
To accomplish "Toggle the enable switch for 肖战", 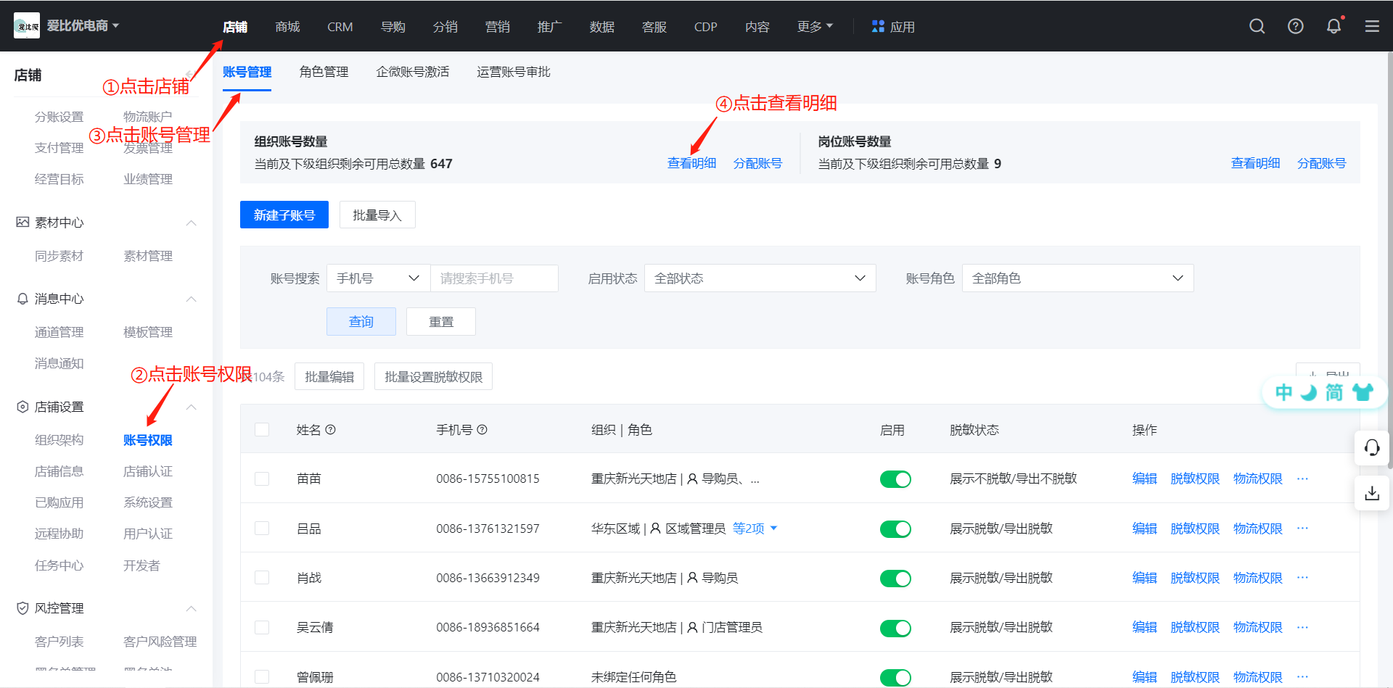I will tap(895, 579).
